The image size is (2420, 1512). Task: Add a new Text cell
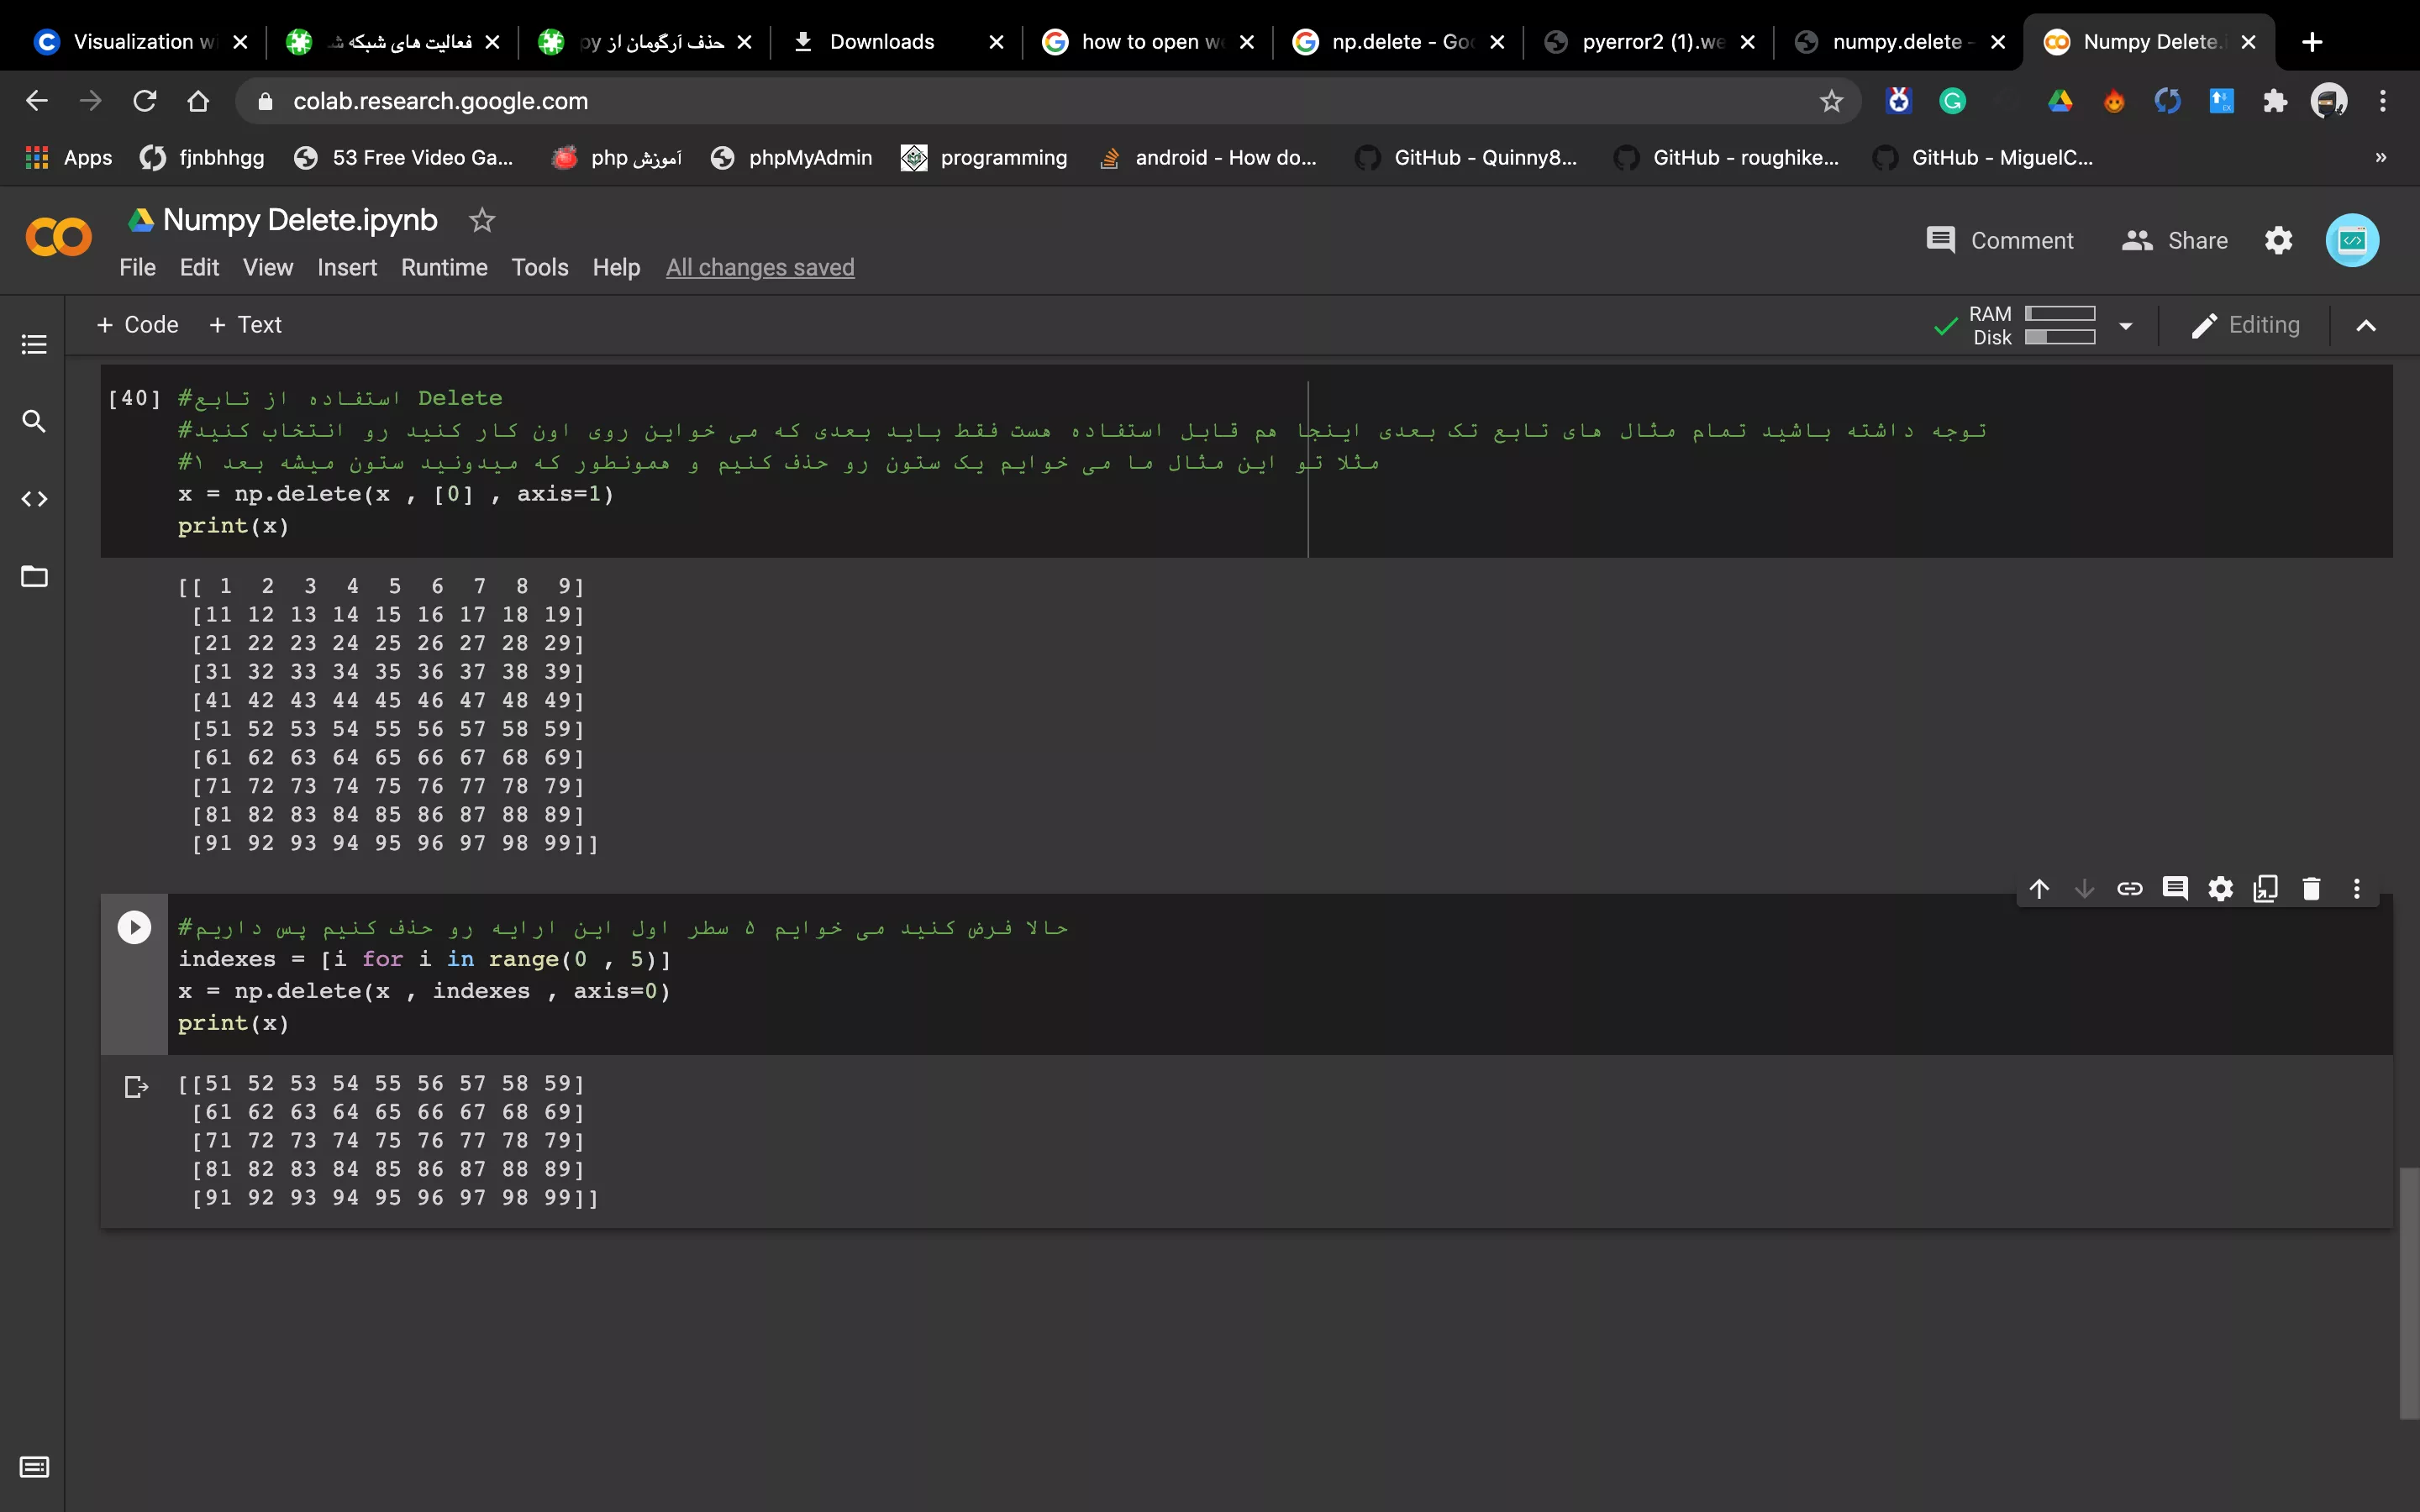click(x=245, y=325)
